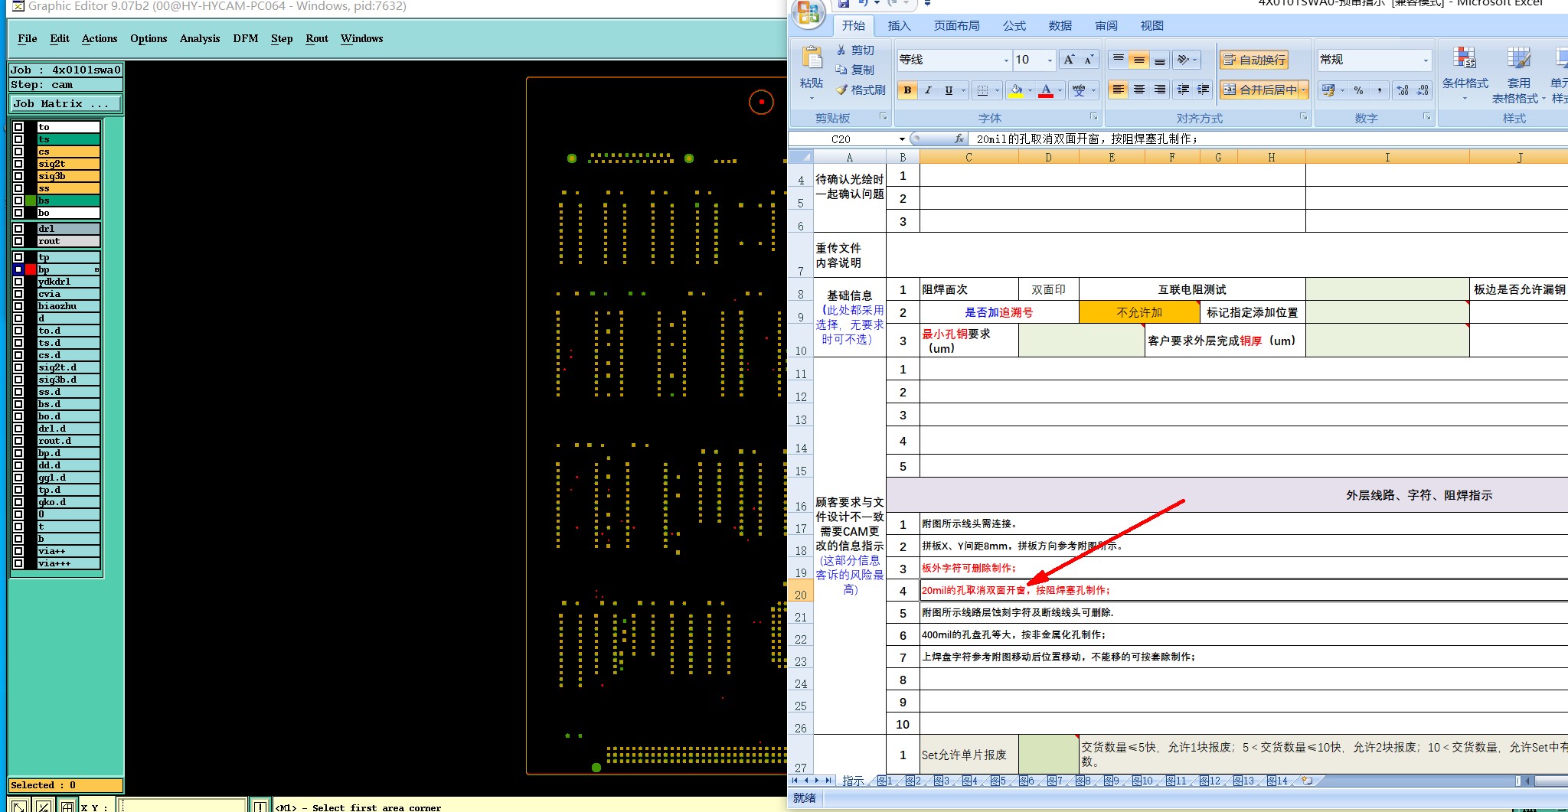This screenshot has width=1568, height=812.
Task: Select Middle vertical align icon
Action: (x=1139, y=60)
